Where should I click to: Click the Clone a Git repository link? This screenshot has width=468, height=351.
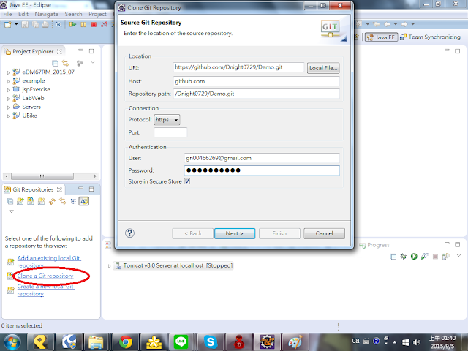[45, 276]
